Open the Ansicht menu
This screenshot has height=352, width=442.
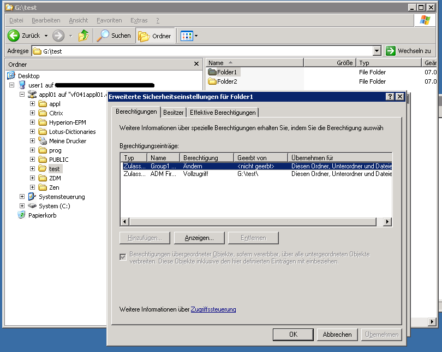[79, 20]
